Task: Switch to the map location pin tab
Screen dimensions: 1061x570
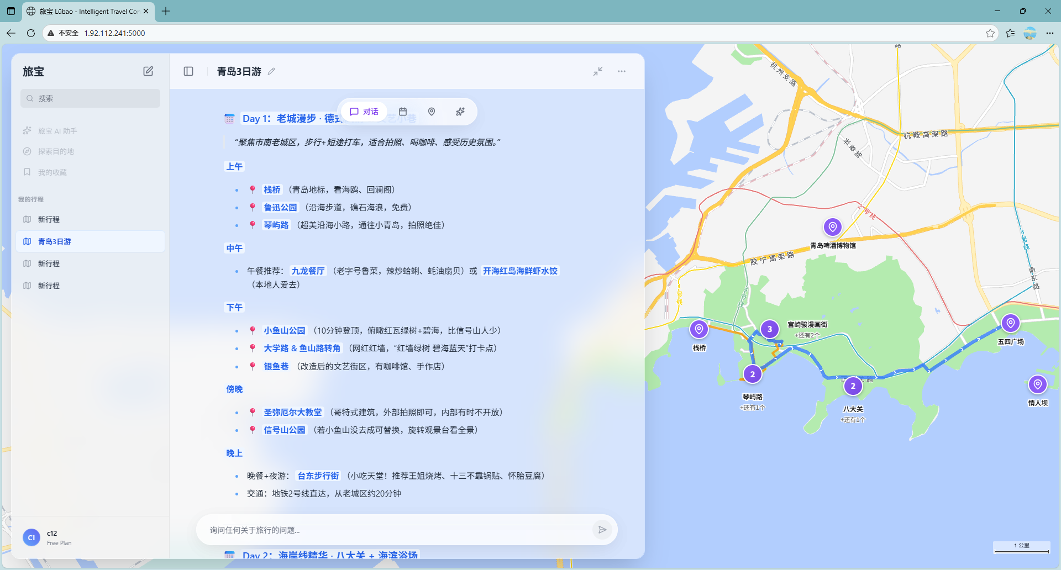Action: pos(432,112)
